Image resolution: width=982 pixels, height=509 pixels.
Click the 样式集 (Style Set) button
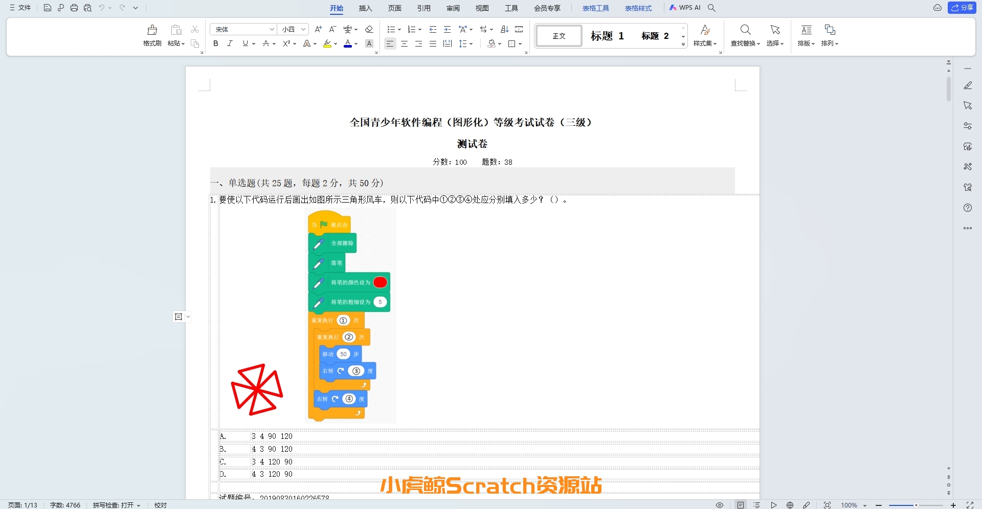pyautogui.click(x=705, y=36)
